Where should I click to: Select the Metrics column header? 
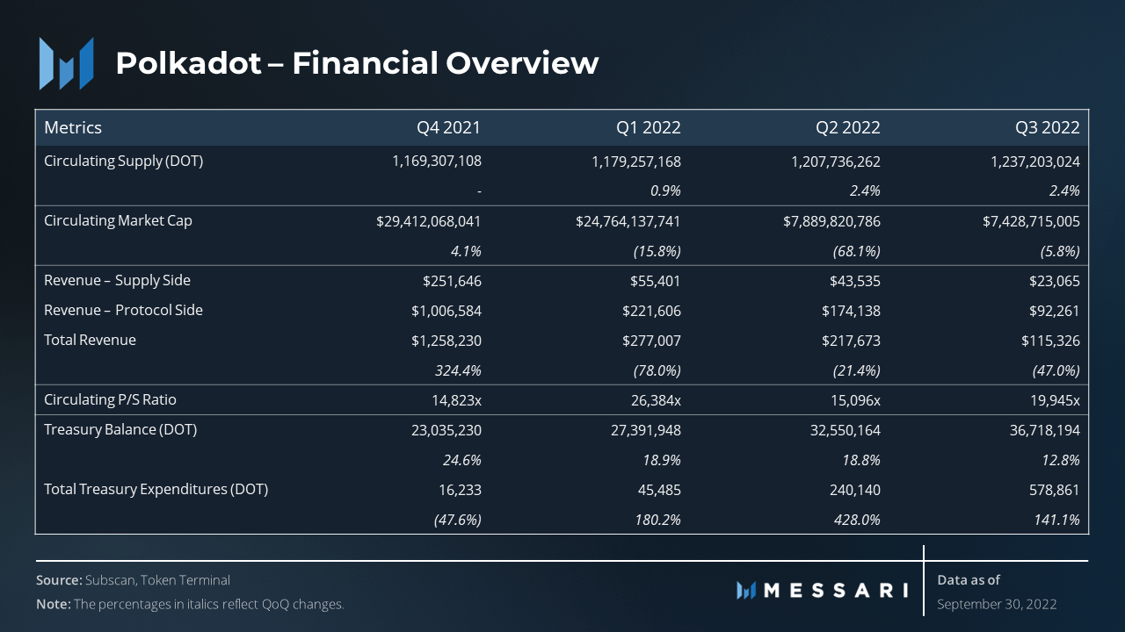point(73,127)
